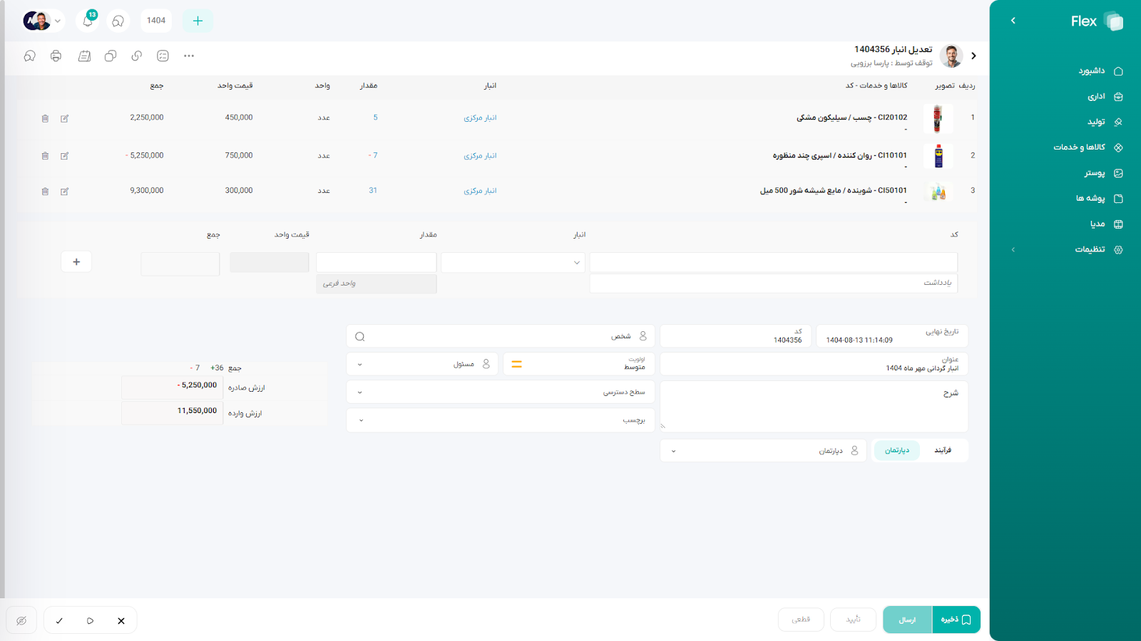Open مدیا media in sidebar
This screenshot has width=1141, height=641.
pos(1106,224)
